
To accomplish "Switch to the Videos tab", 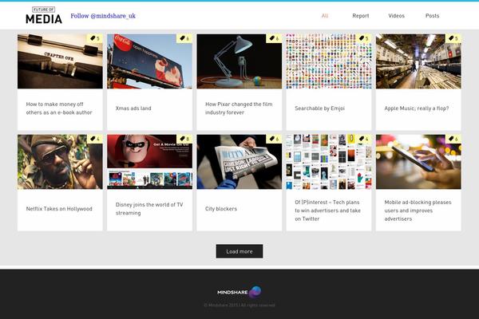I will pyautogui.click(x=396, y=16).
